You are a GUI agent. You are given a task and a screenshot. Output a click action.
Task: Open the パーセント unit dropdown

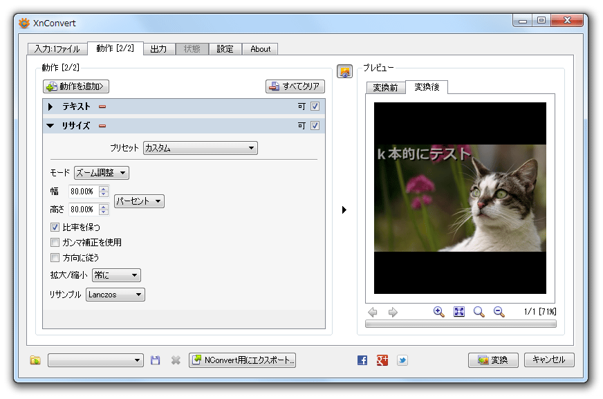click(x=139, y=201)
